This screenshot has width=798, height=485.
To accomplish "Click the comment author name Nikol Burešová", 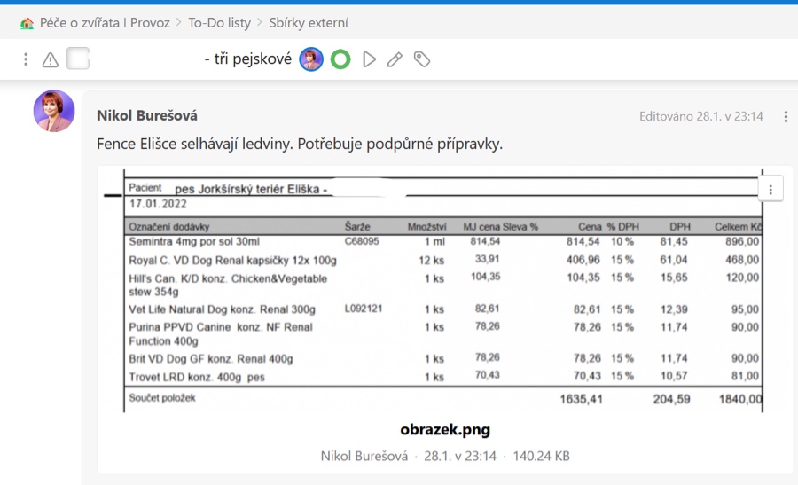I will coord(147,115).
